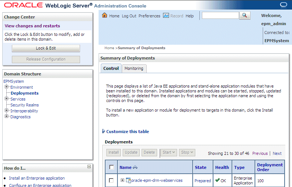This screenshot has width=292, height=187.
Task: Click the magnifying glass search button
Action: coord(245,16)
